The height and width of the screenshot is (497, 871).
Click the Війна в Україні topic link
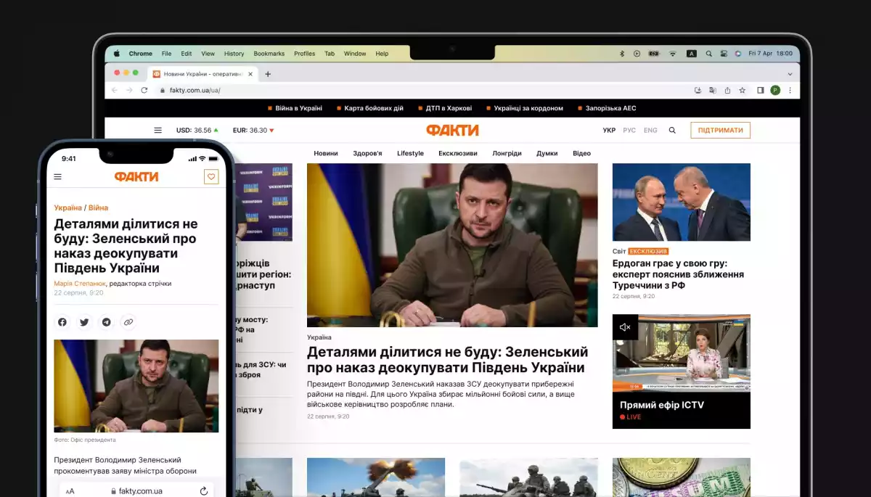click(298, 108)
